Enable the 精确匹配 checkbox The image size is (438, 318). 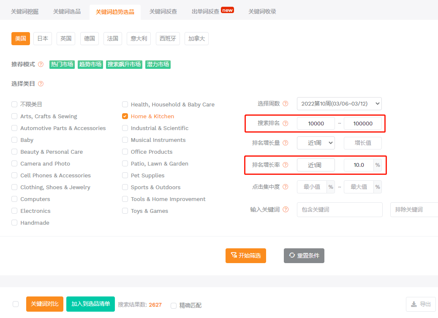(x=174, y=305)
